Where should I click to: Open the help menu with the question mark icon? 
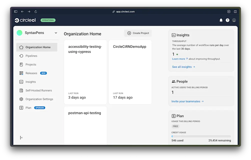(x=227, y=20)
